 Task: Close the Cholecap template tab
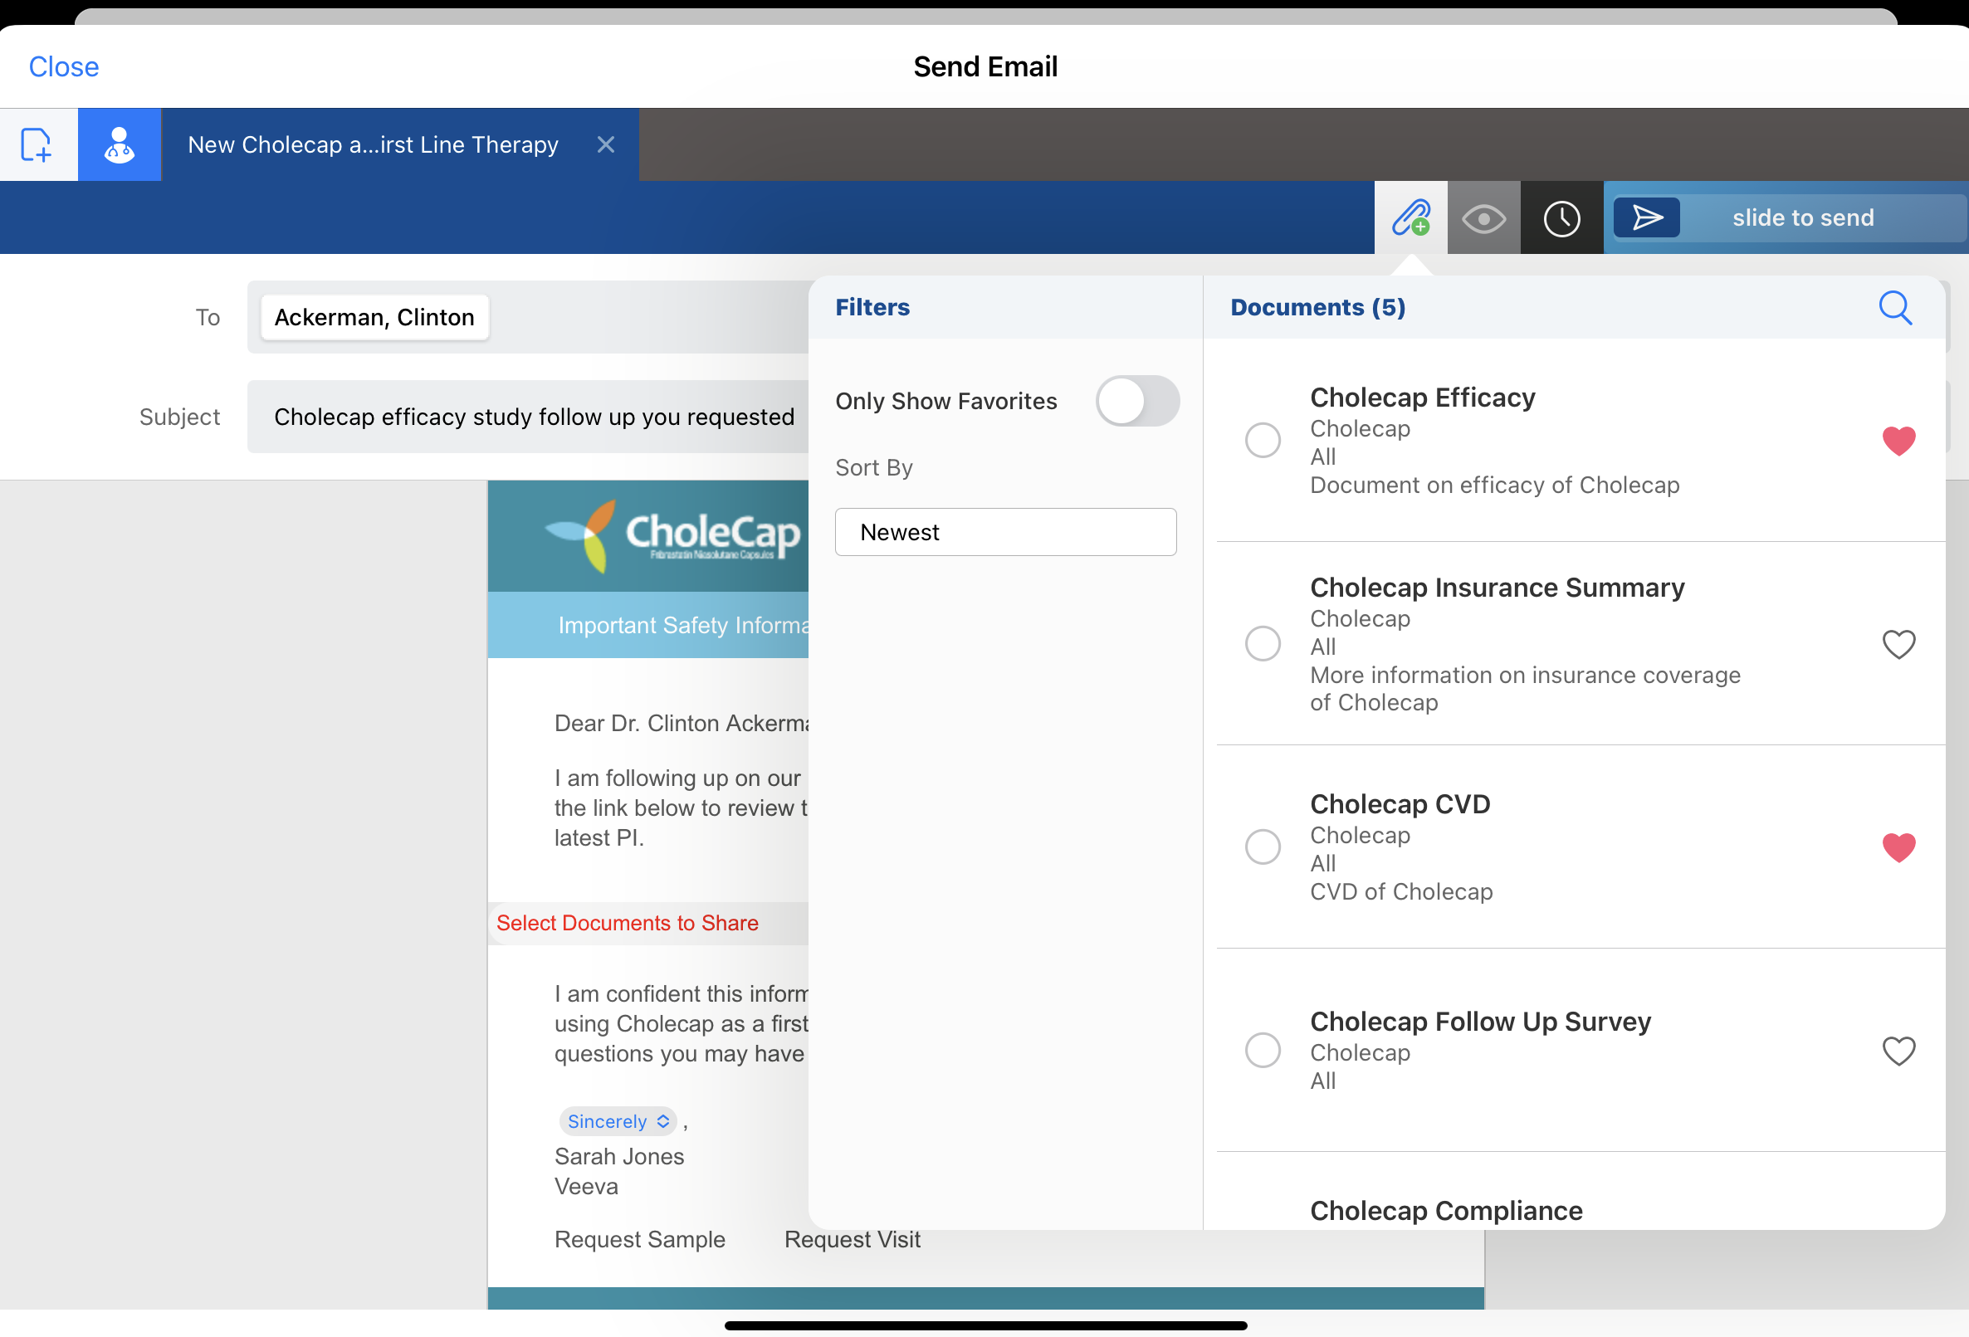tap(605, 145)
